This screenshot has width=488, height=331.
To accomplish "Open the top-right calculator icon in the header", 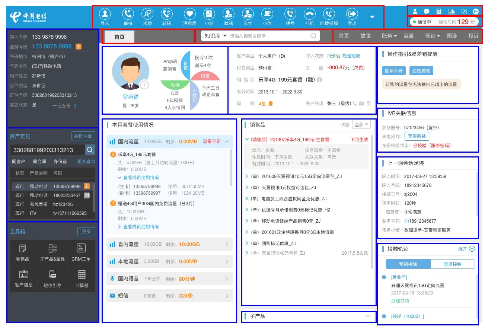I will point(439,12).
